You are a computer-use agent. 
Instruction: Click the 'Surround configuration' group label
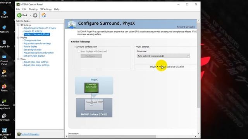click(86, 47)
